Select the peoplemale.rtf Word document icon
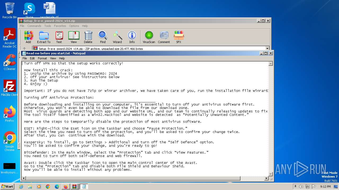This screenshot has height=190, width=339. click(x=49, y=11)
